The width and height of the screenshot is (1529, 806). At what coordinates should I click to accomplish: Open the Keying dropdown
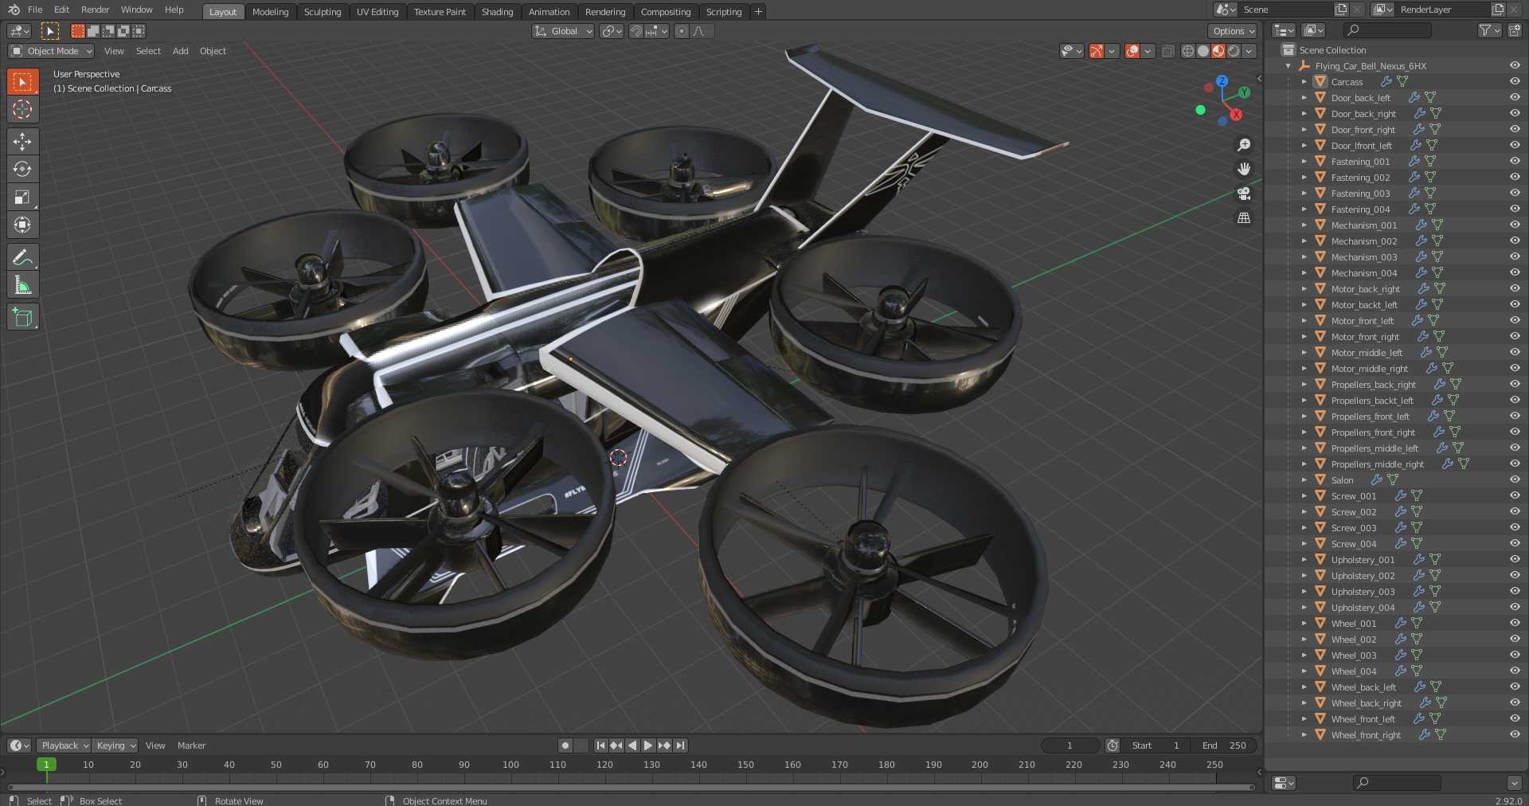115,745
